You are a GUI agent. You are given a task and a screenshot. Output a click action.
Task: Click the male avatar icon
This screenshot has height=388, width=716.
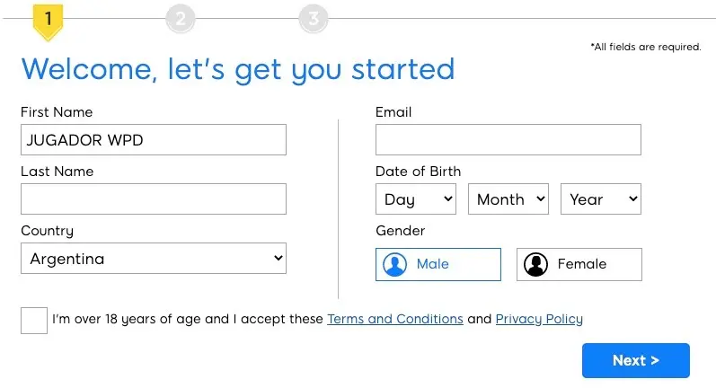point(395,265)
